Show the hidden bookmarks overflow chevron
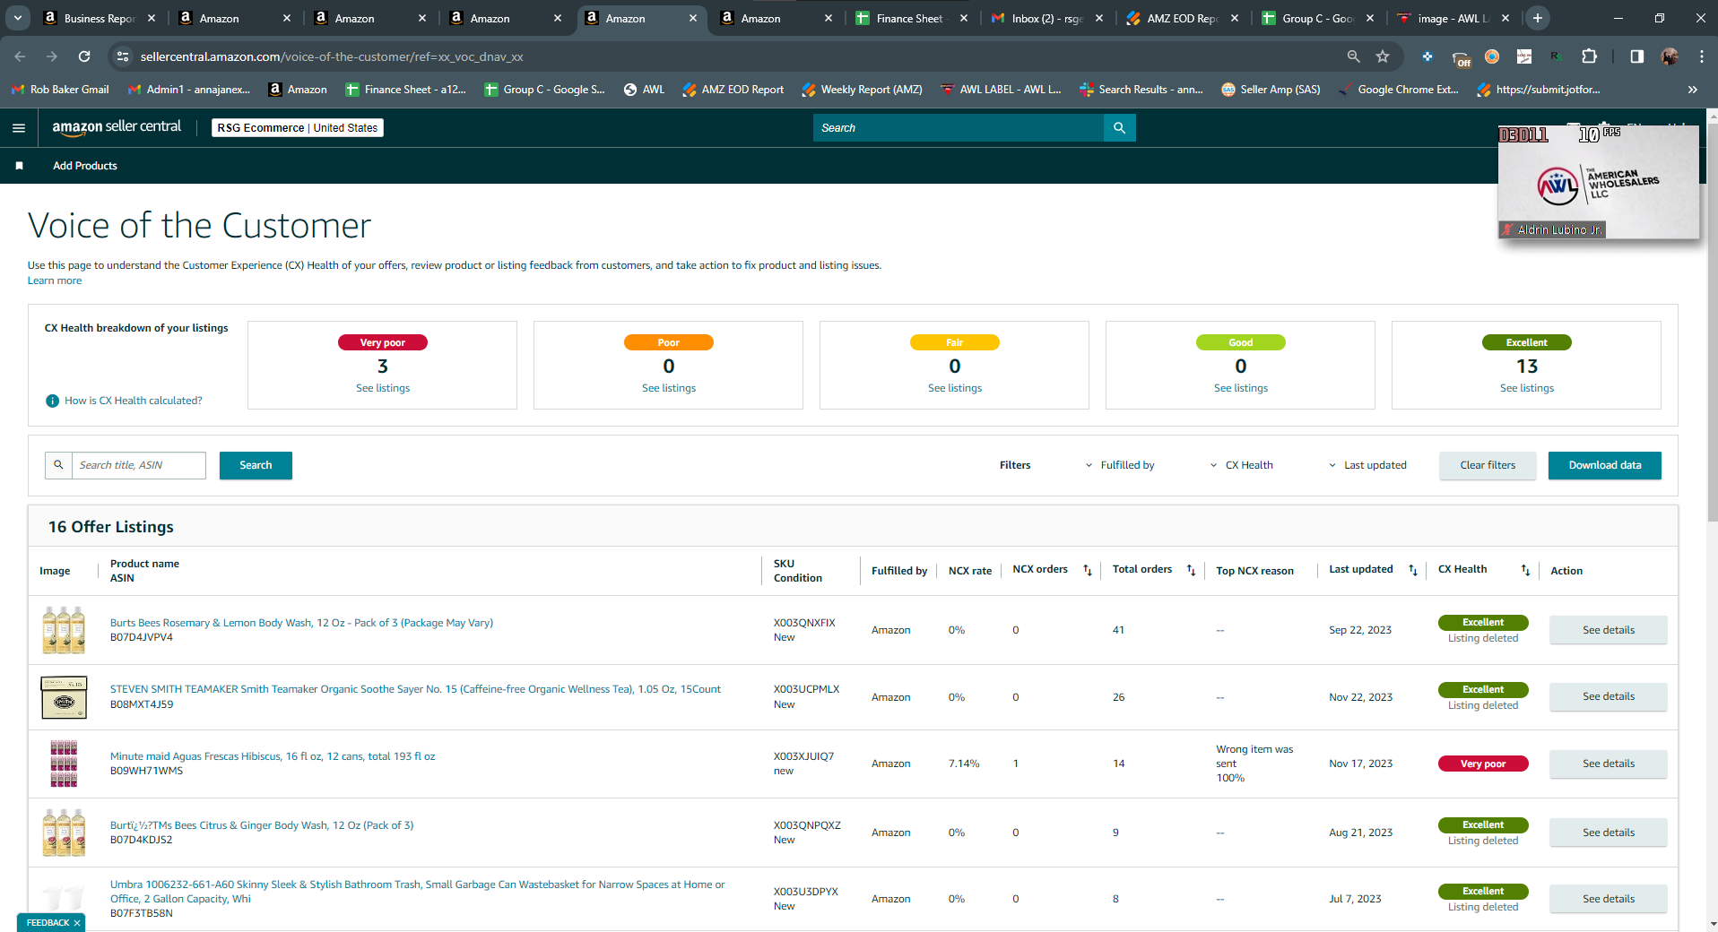Image resolution: width=1718 pixels, height=932 pixels. [1693, 90]
